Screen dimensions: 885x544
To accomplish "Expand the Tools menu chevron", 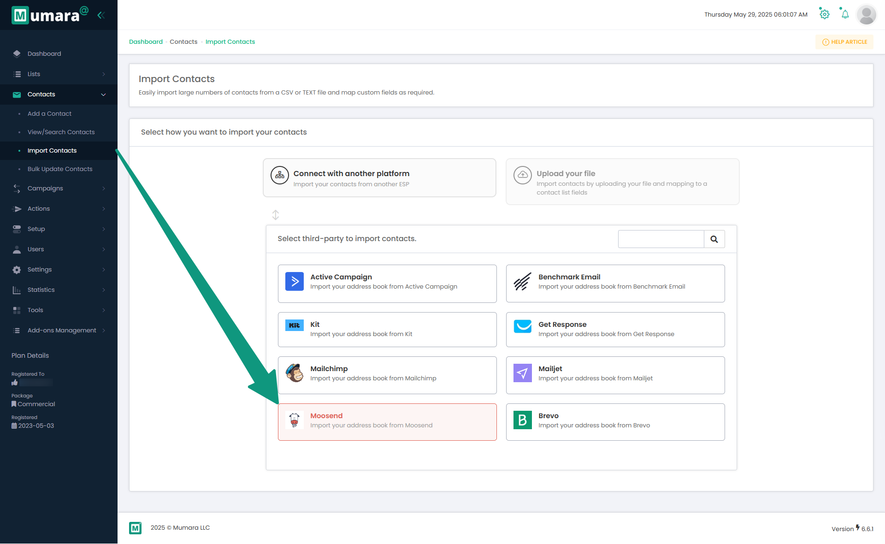I will 103,310.
